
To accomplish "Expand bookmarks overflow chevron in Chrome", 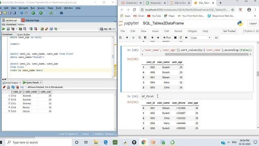I will click(x=255, y=16).
